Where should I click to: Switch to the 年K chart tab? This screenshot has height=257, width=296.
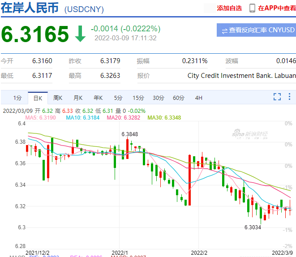98,98
